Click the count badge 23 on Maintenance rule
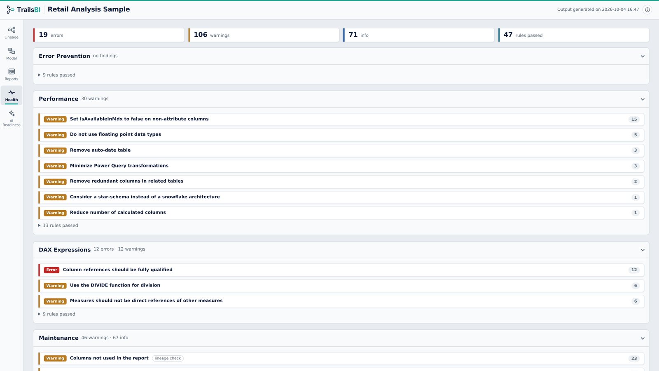This screenshot has width=659, height=371. click(634, 359)
